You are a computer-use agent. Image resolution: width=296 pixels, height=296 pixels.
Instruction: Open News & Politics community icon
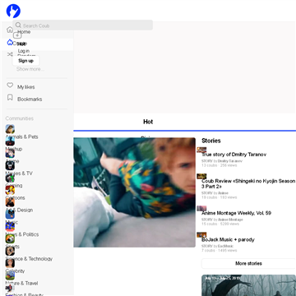[10, 227]
